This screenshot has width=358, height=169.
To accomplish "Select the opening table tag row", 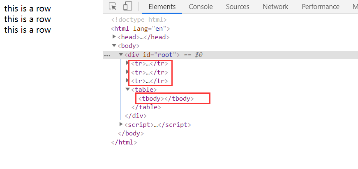I will click(x=144, y=90).
